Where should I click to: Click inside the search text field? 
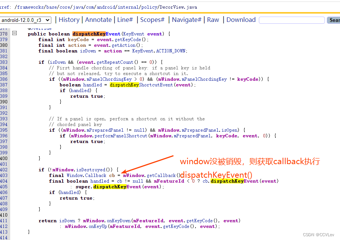pyautogui.click(x=292, y=20)
